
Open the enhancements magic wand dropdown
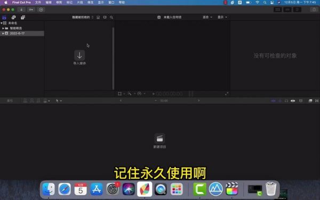click(131, 94)
